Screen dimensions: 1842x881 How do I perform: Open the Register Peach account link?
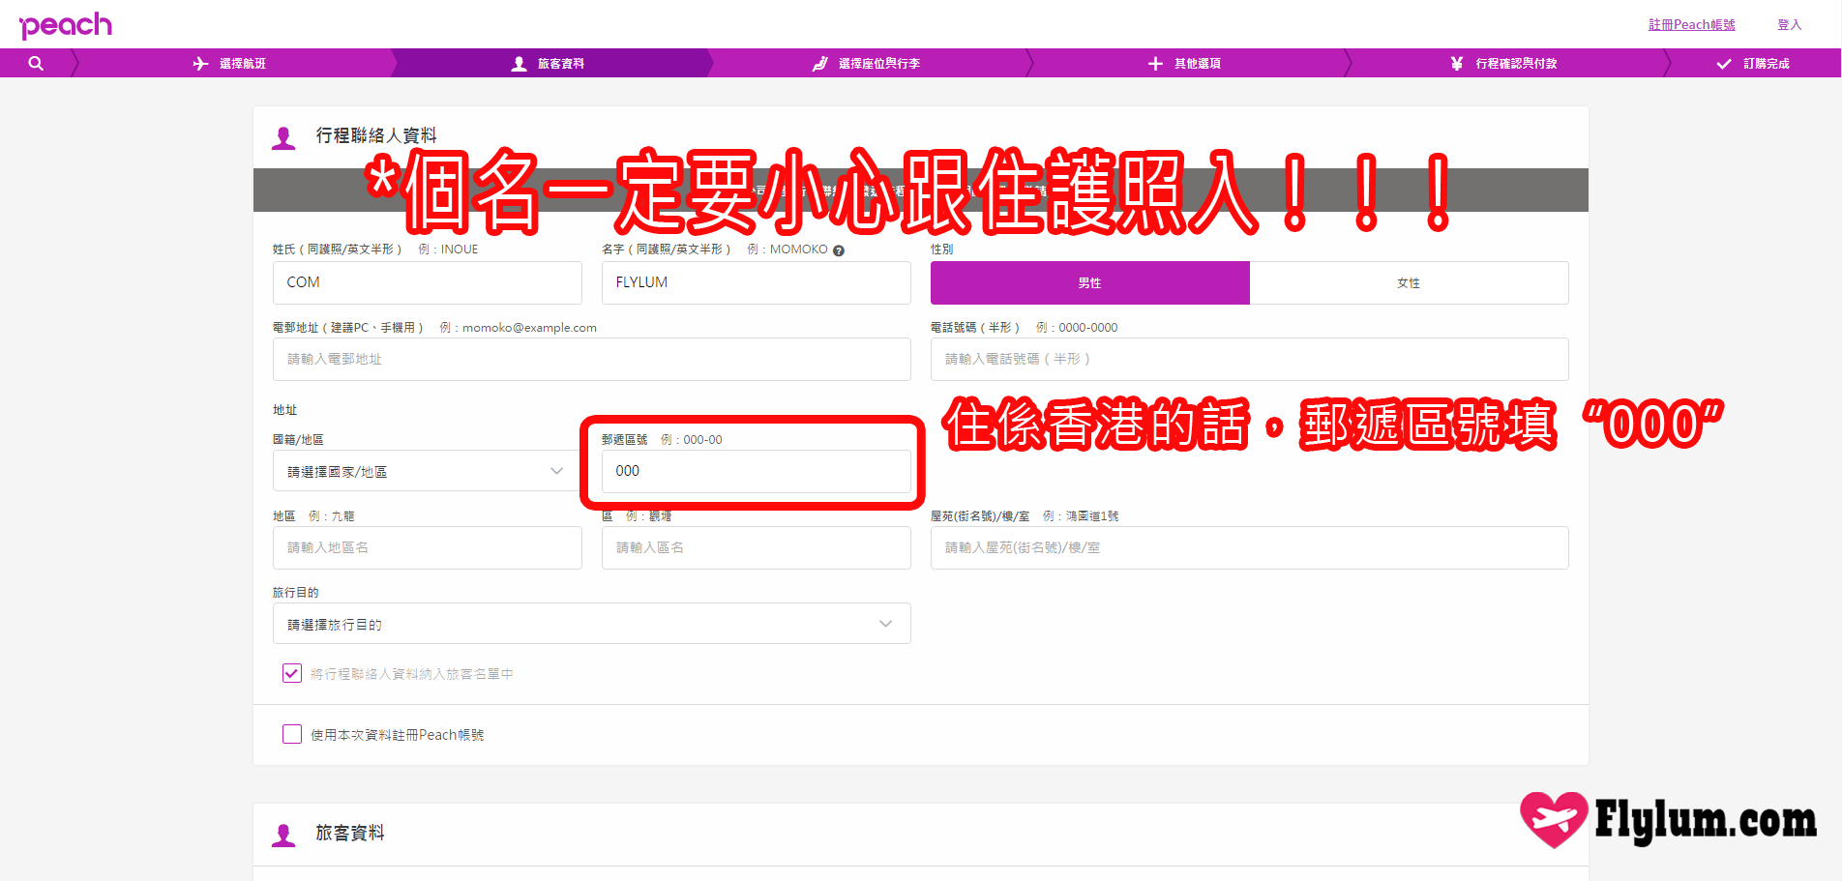coord(1691,25)
